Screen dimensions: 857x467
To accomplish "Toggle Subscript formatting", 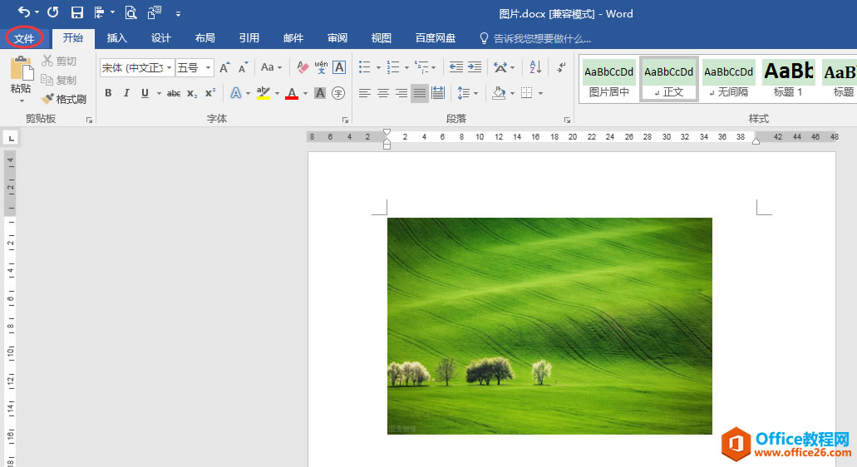I will point(192,93).
